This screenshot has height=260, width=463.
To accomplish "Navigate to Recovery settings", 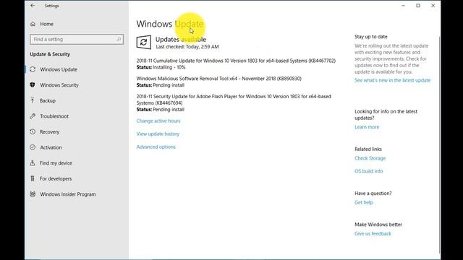I will [50, 131].
